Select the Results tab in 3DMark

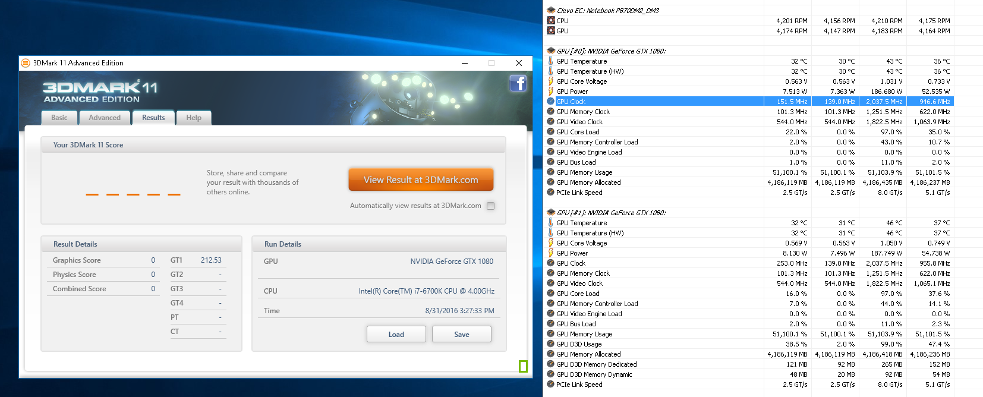point(153,118)
